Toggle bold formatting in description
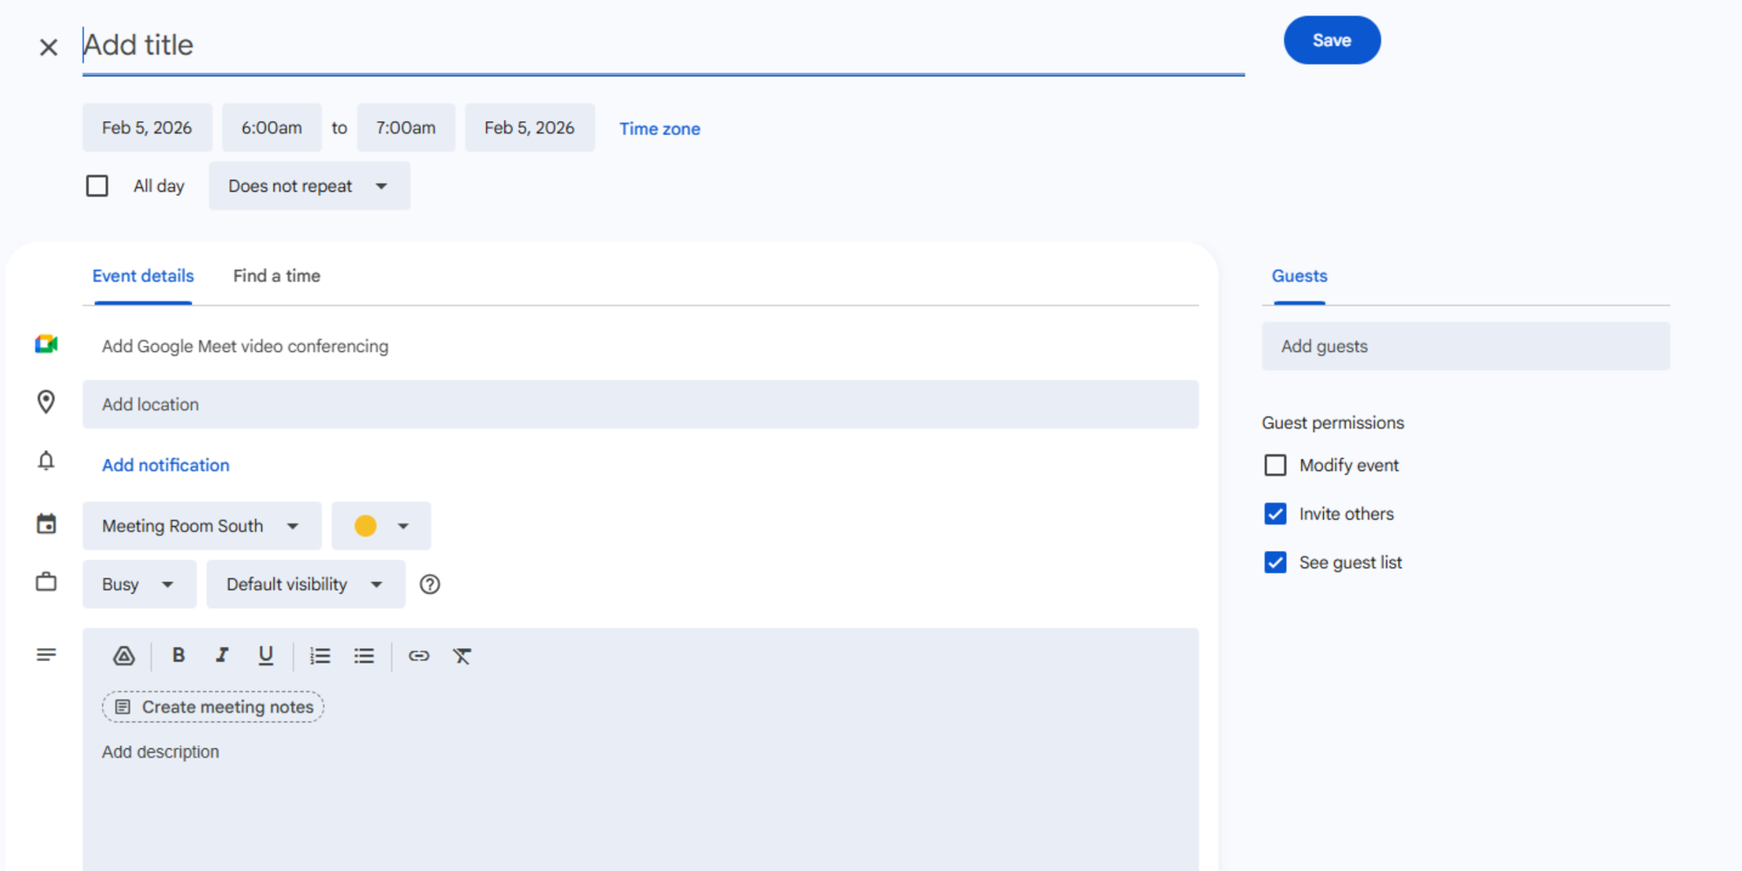The width and height of the screenshot is (1742, 871). (179, 655)
